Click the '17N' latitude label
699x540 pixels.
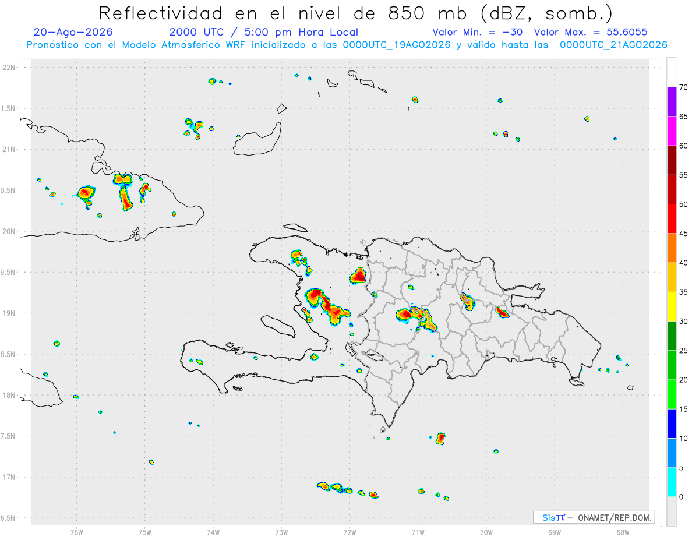(x=10, y=477)
